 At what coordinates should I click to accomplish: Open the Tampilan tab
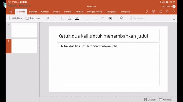click(125, 12)
